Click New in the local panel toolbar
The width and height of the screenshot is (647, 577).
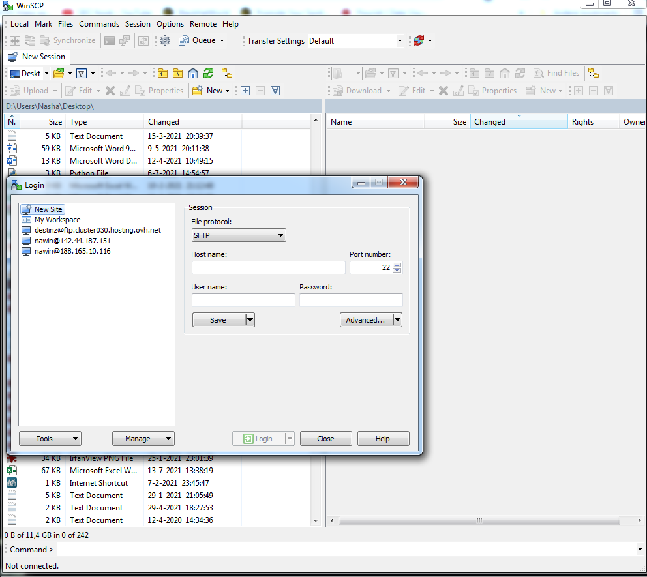click(208, 91)
